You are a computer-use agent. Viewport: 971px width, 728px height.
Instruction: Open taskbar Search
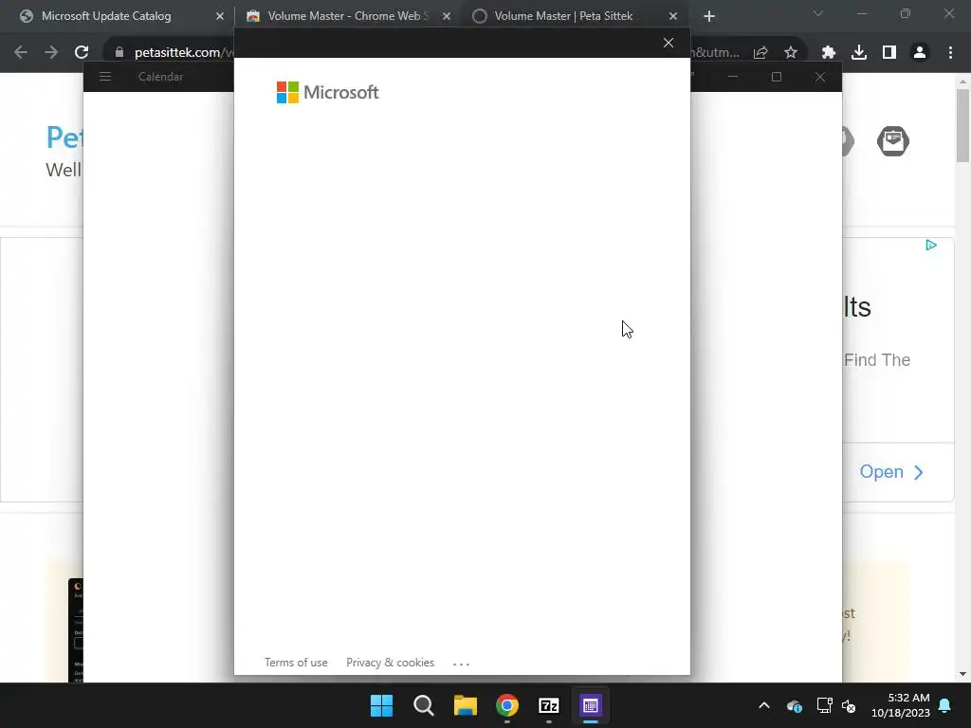(424, 705)
